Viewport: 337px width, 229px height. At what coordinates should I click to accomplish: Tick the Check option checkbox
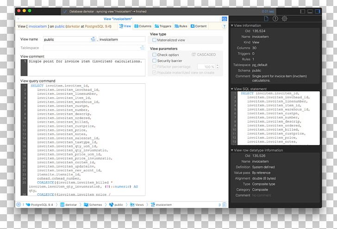click(x=154, y=55)
